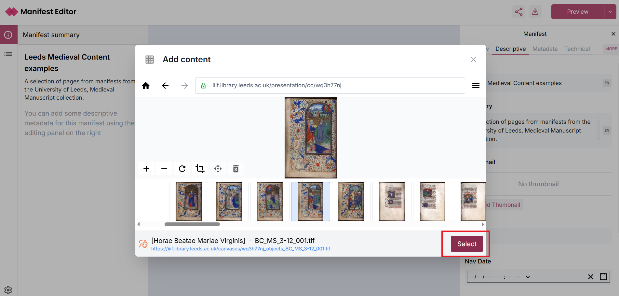Click the grid view icon by Add content
This screenshot has width=619, height=296.
(x=150, y=60)
